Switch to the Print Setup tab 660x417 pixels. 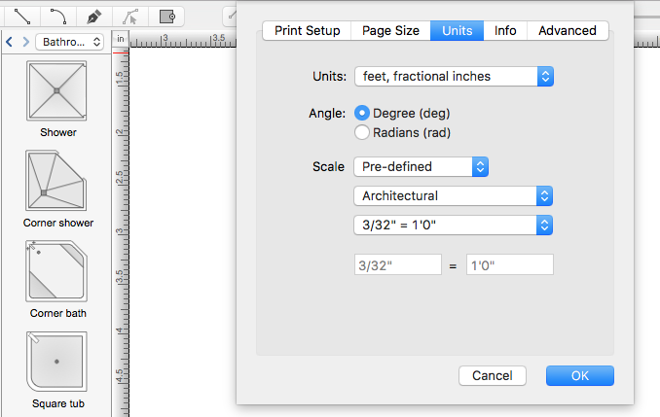[x=307, y=31]
